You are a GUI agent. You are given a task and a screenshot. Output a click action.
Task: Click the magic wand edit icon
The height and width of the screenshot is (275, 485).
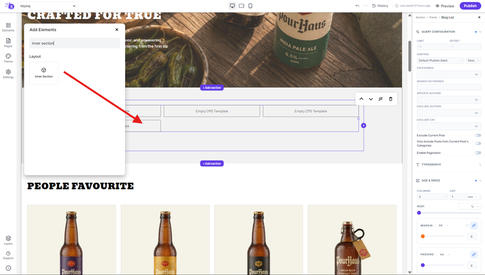381,99
